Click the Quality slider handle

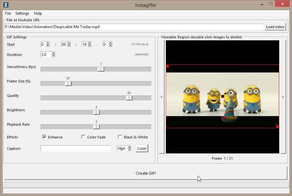click(129, 98)
